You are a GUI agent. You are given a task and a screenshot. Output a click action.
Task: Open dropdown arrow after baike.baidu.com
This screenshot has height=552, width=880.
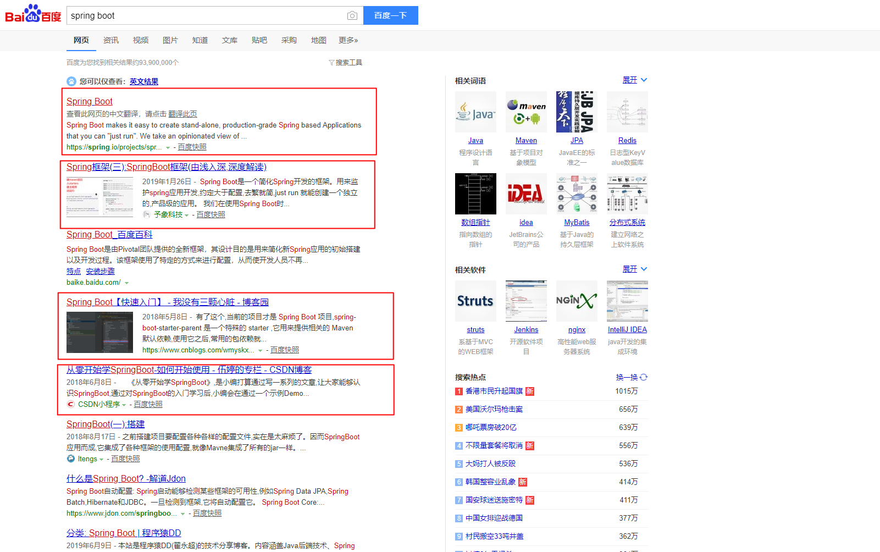(126, 283)
